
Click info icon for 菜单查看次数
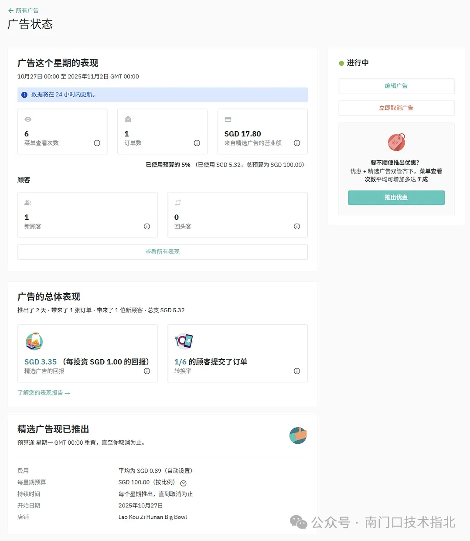(97, 143)
